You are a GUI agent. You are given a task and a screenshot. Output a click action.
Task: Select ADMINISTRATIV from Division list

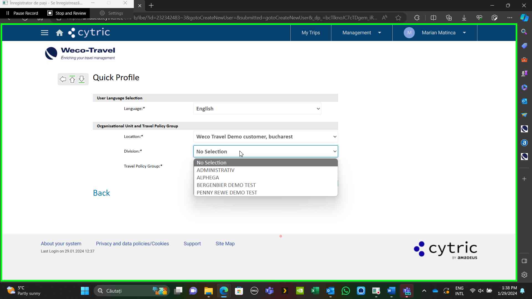coord(216,170)
